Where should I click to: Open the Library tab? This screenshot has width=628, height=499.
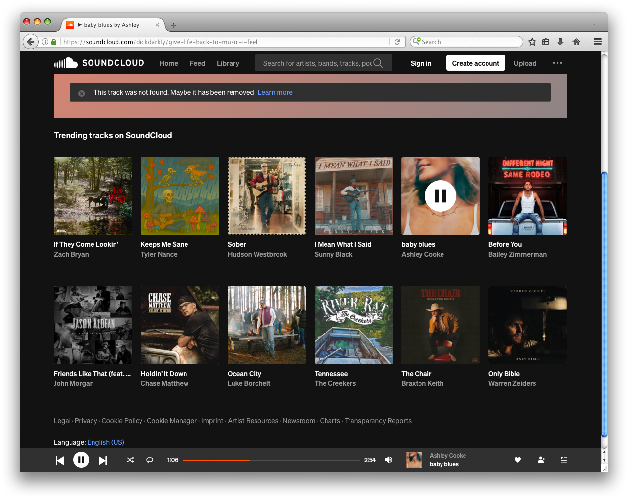pos(228,63)
